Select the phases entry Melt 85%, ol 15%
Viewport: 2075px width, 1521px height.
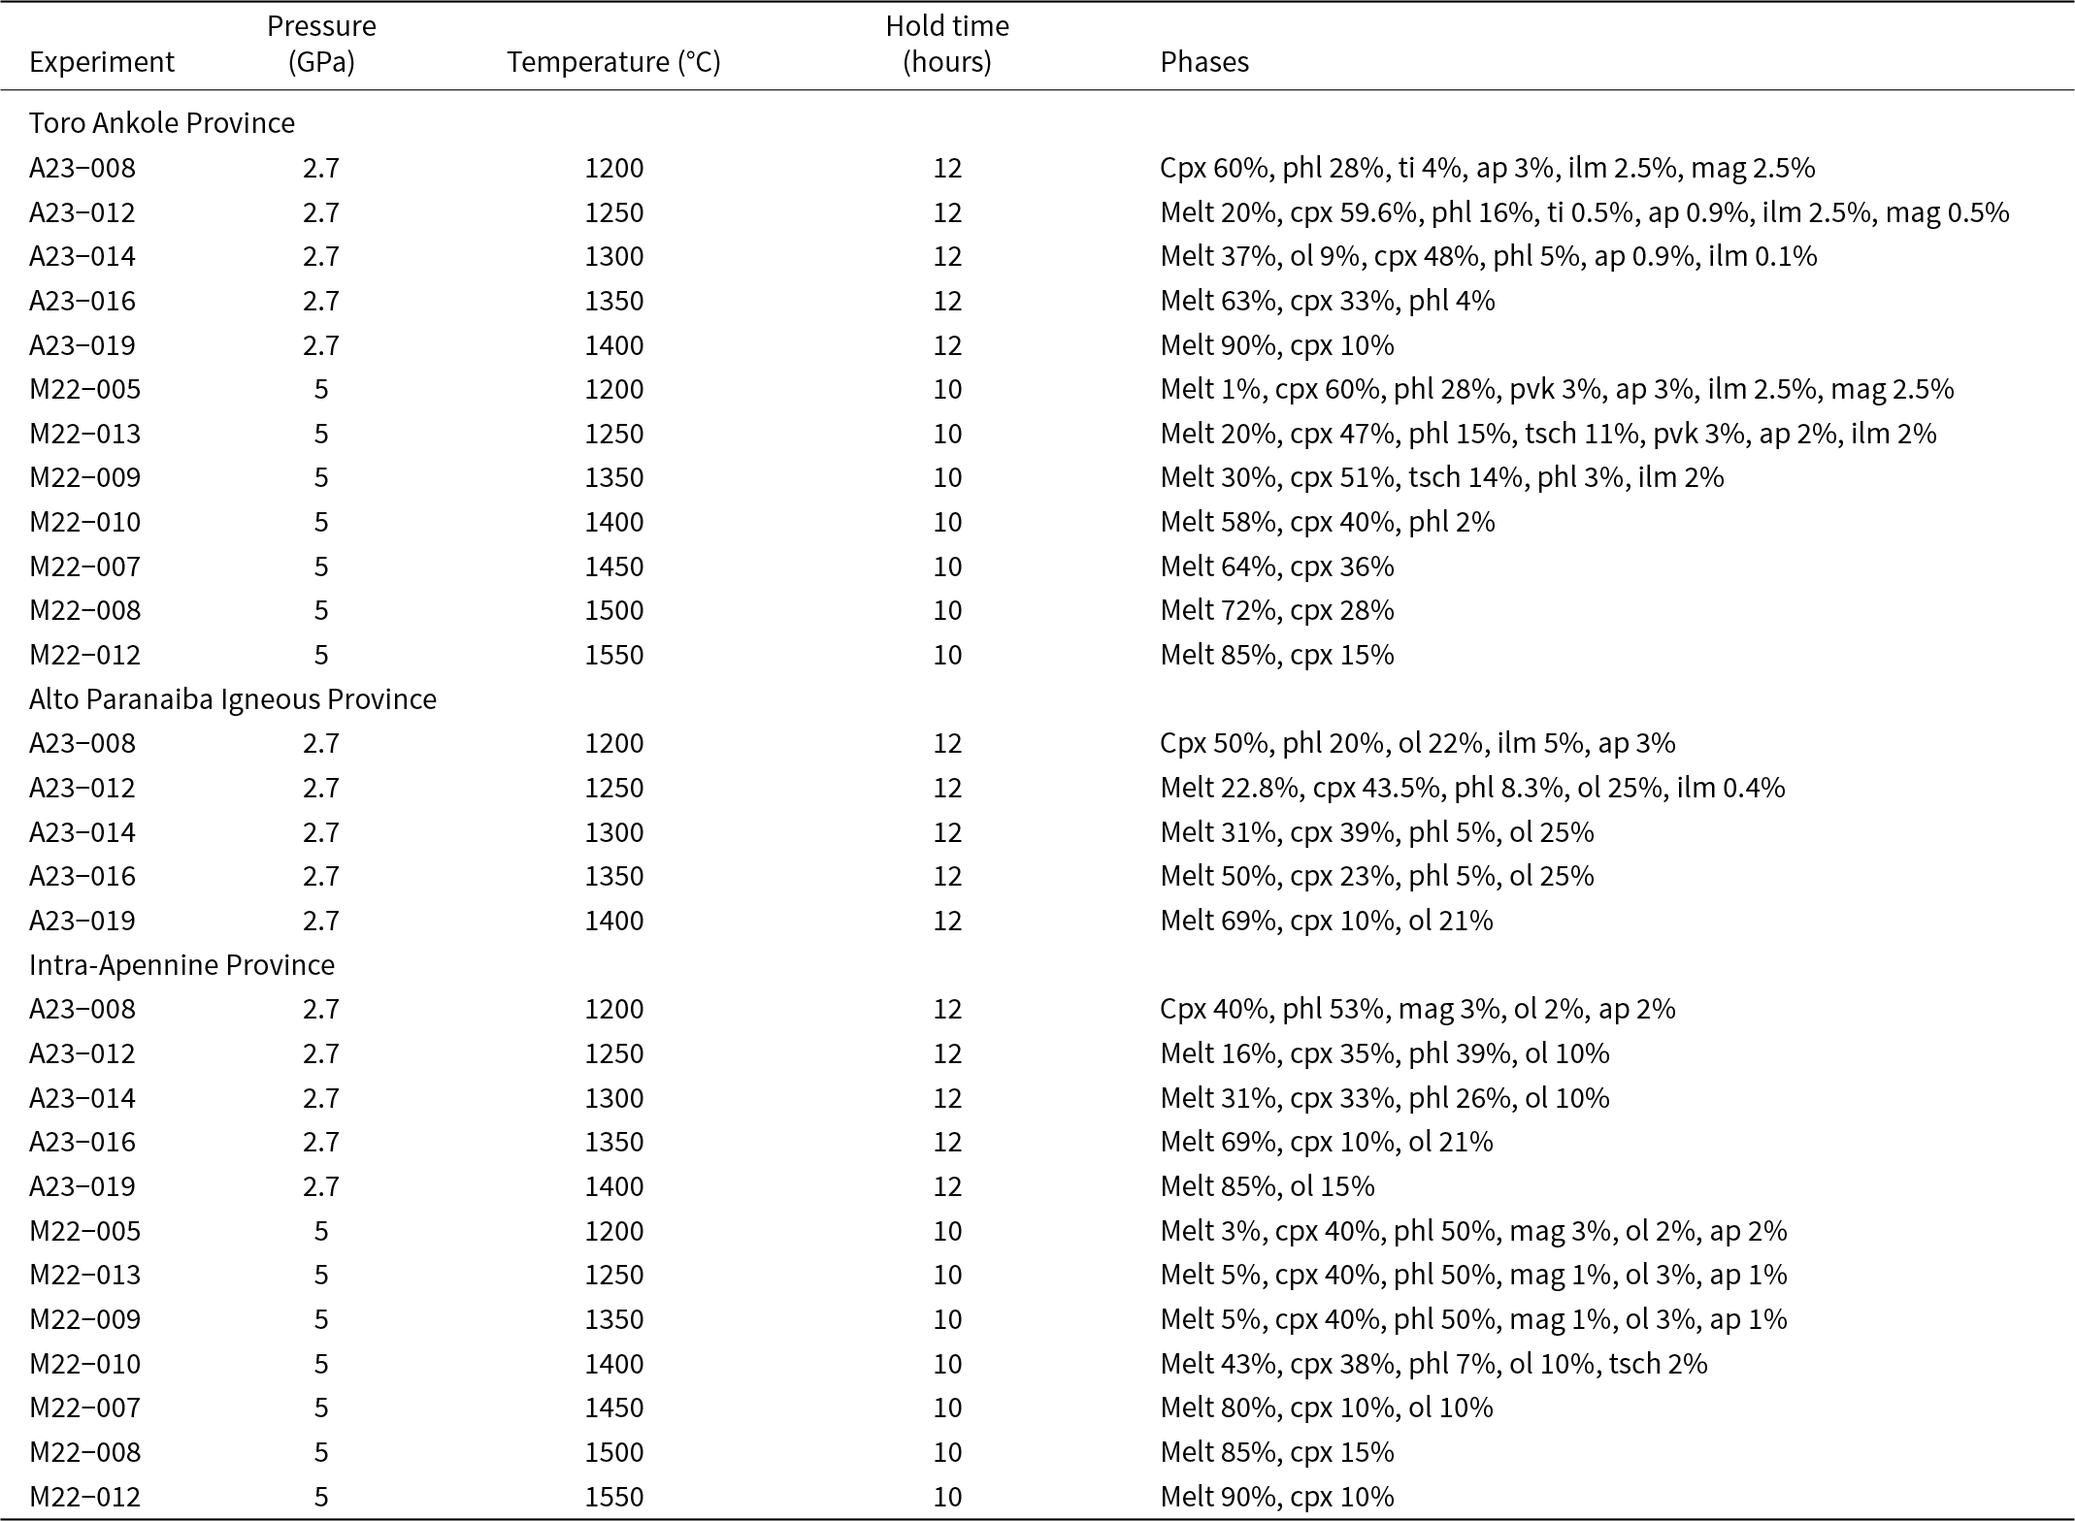(x=1268, y=1186)
